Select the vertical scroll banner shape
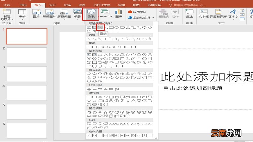The image size is (253, 142). point(111,116)
